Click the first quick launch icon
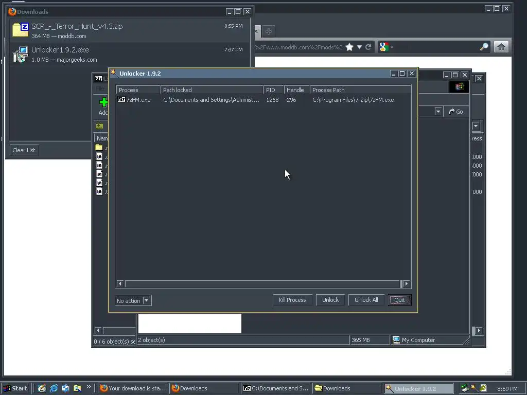Viewport: 527px width, 395px height. click(x=42, y=388)
